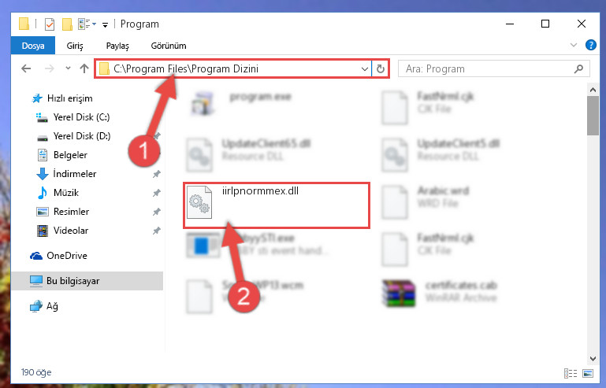Switch to large icons view layout
The image size is (606, 388).
pyautogui.click(x=588, y=373)
